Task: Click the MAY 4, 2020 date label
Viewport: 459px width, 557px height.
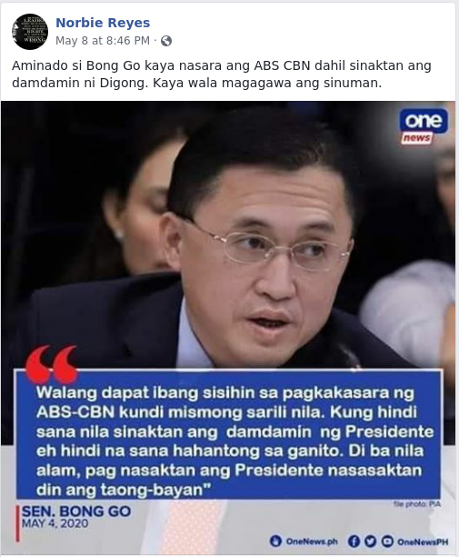Action: [55, 523]
